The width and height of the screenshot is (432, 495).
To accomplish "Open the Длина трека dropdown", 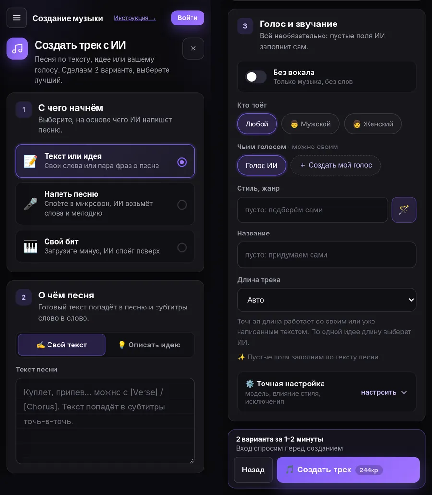I will [x=326, y=300].
